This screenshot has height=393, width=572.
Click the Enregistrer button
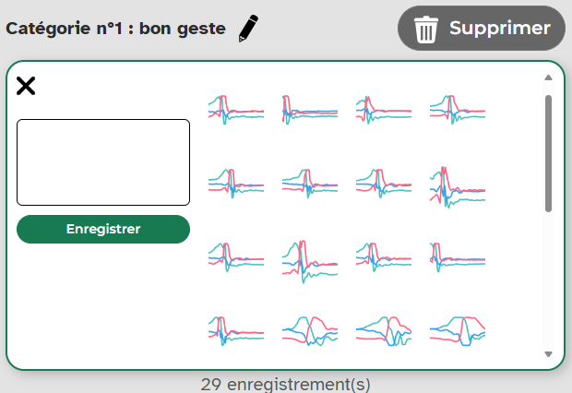click(x=103, y=229)
